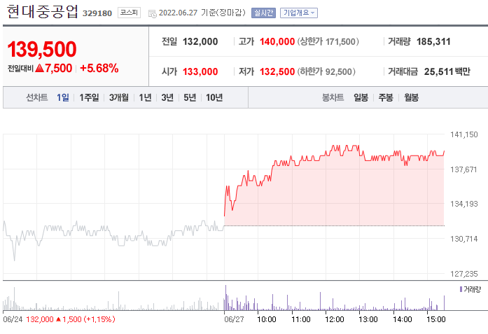Click the low price 132,500
This screenshot has height=334, width=488.
pyautogui.click(x=277, y=72)
